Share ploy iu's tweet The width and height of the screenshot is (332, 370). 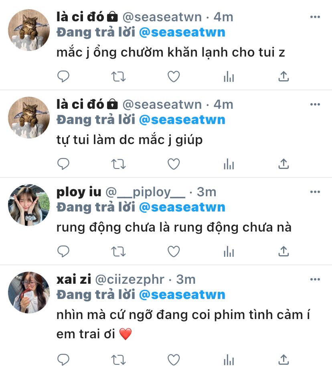tap(283, 251)
